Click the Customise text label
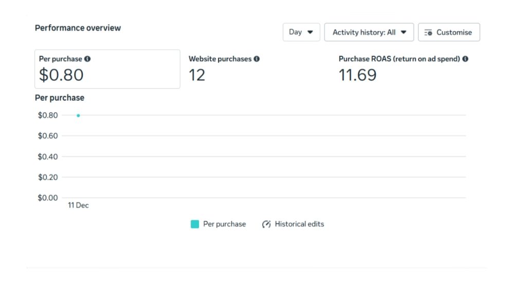This screenshot has width=514, height=283. pyautogui.click(x=454, y=32)
